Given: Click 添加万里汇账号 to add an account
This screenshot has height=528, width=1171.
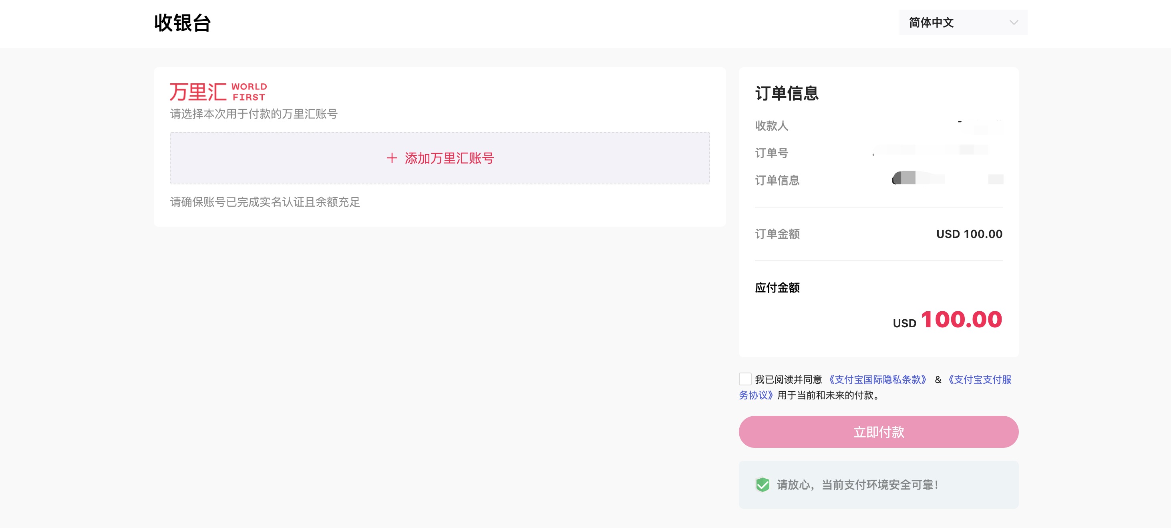Looking at the screenshot, I should pyautogui.click(x=440, y=158).
